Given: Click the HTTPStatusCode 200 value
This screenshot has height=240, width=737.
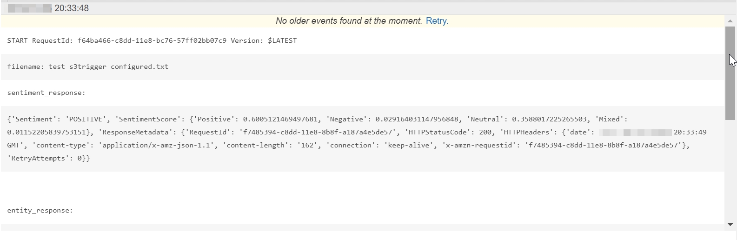Looking at the screenshot, I should [485, 132].
